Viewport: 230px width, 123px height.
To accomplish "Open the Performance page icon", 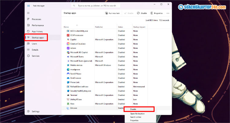I will click(x=29, y=25).
